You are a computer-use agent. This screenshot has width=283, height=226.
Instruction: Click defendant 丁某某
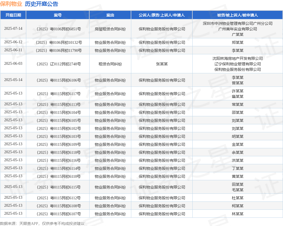tap(237, 168)
